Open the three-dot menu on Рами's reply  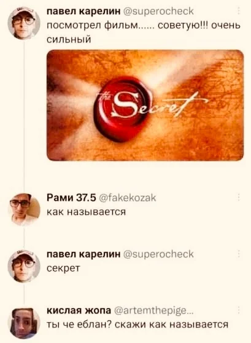tap(239, 197)
